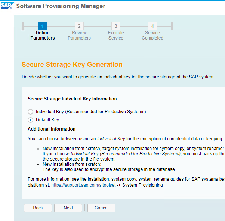Click the Software Provisioning Manager title
Screen dimensions: 225x221
(61, 6)
